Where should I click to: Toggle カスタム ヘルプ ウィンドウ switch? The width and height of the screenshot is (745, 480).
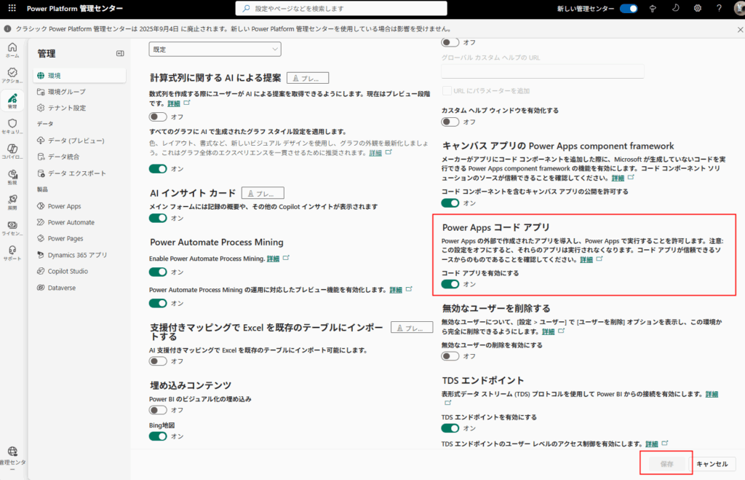(x=450, y=122)
